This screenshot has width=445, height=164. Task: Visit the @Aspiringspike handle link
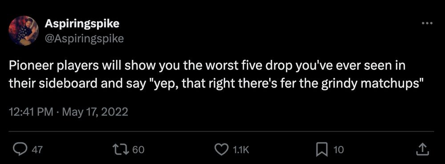pyautogui.click(x=84, y=38)
